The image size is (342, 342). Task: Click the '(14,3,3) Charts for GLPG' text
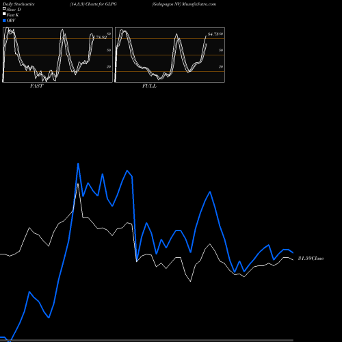point(94,4)
